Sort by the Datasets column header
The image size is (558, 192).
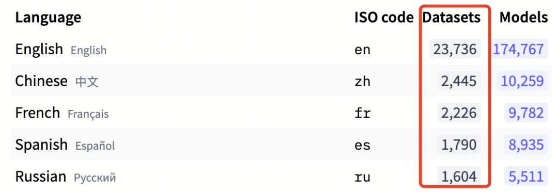point(451,17)
